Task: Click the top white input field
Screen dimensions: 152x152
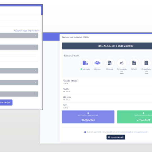Action: [19, 24]
